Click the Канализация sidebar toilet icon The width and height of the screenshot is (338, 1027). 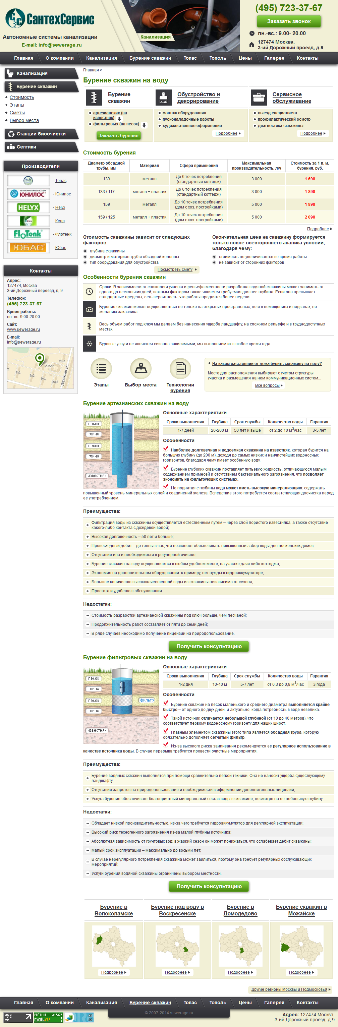point(10,73)
